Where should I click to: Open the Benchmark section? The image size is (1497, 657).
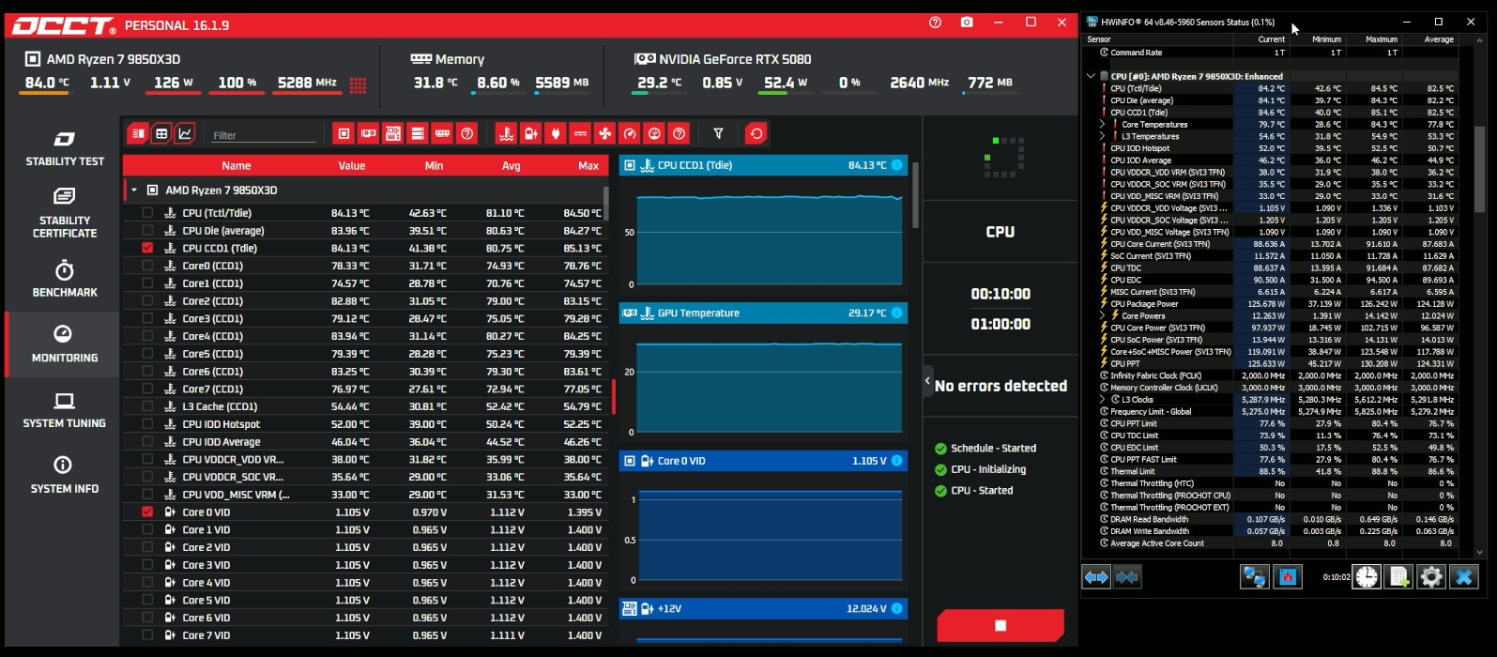pos(64,279)
